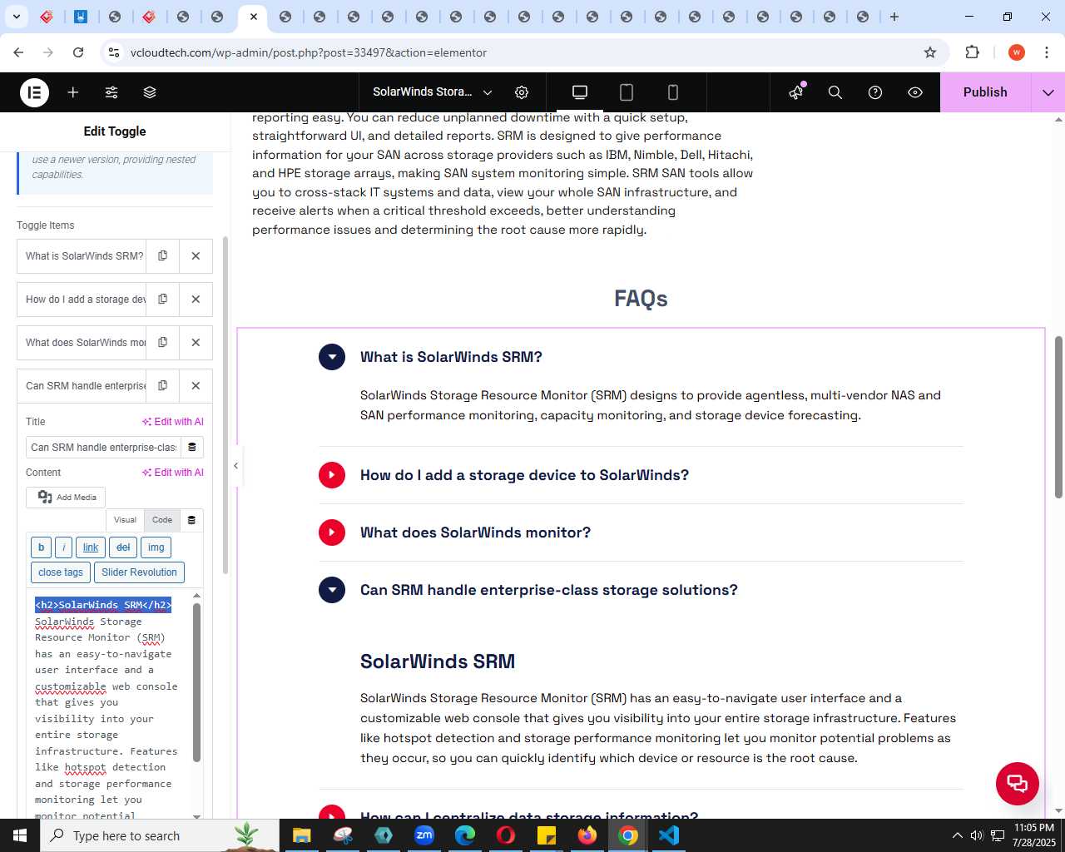Open the Elementor main menu logo
Image resolution: width=1065 pixels, height=852 pixels.
coord(34,92)
